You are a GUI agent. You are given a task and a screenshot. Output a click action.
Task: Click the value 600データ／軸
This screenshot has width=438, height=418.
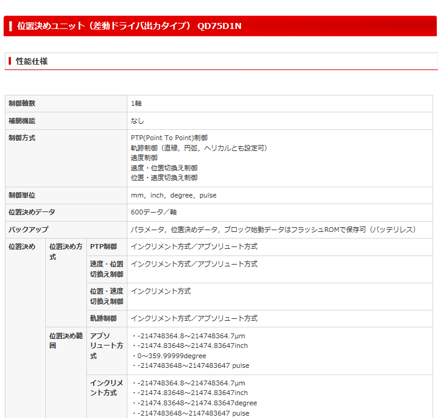(153, 212)
